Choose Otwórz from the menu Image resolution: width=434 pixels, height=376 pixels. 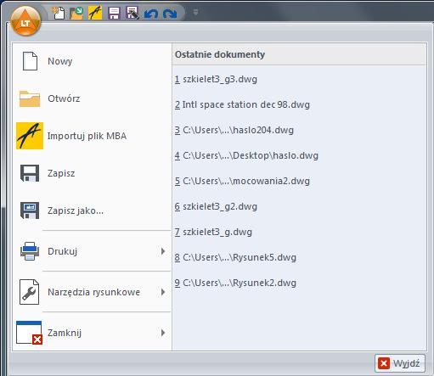point(92,98)
